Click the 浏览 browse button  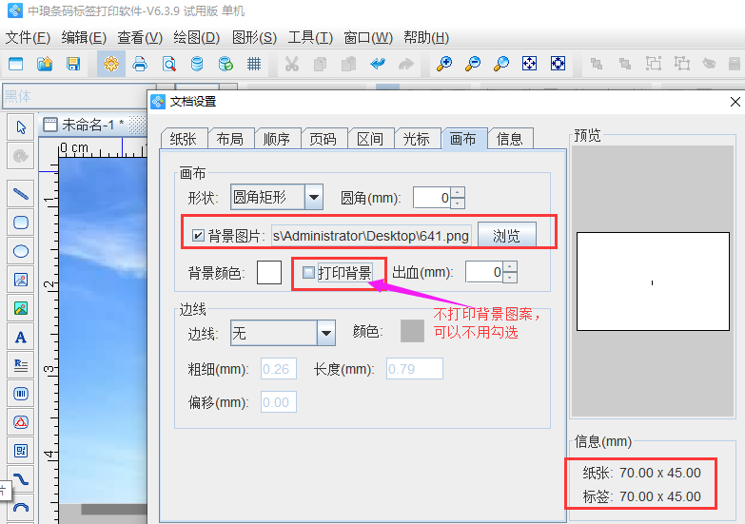point(506,236)
